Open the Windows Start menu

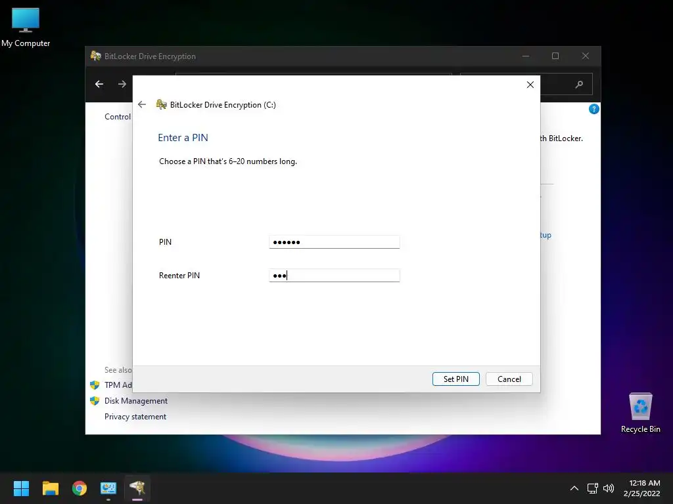click(21, 488)
